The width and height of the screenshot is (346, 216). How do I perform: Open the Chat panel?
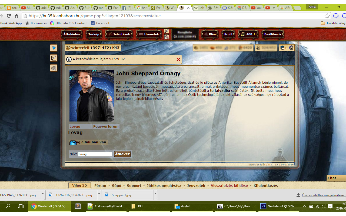click(336, 178)
